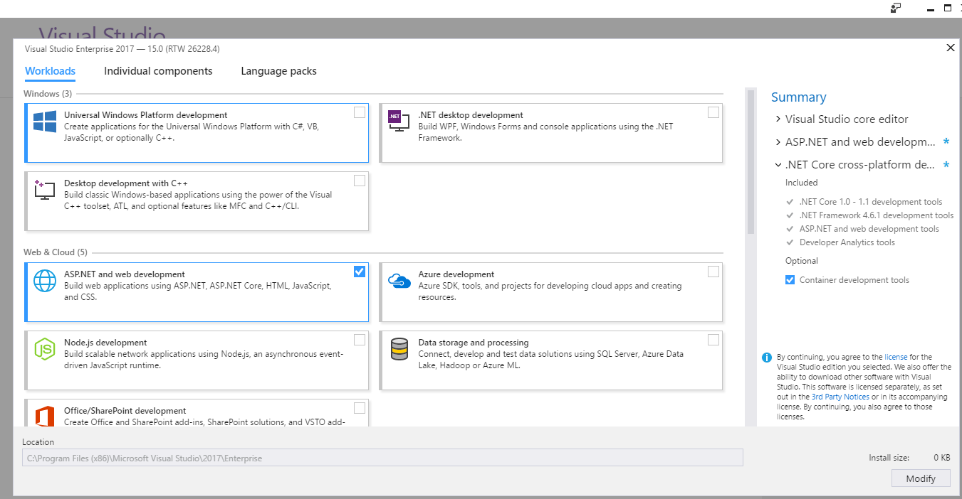Click the Node.js hexagon icon
The image size is (962, 499).
coord(45,349)
